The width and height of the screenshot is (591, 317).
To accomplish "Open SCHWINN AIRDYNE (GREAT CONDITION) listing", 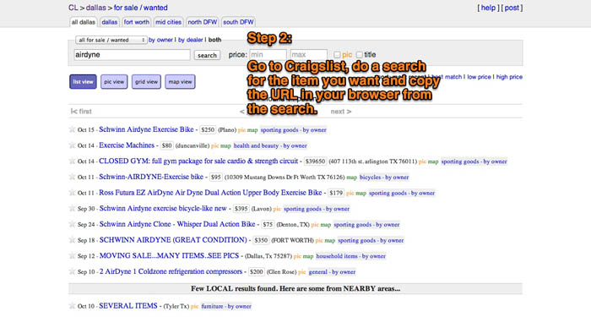I will pos(173,240).
